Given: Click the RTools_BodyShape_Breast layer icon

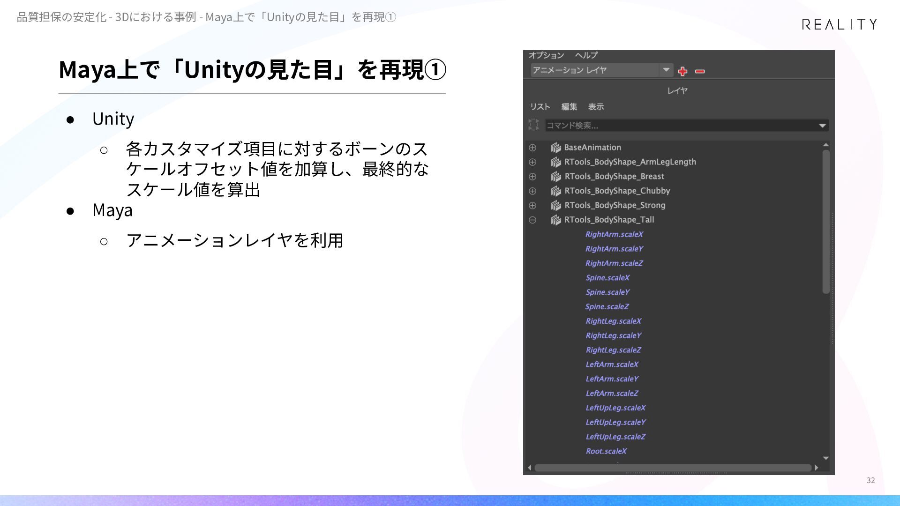Looking at the screenshot, I should click(x=556, y=177).
